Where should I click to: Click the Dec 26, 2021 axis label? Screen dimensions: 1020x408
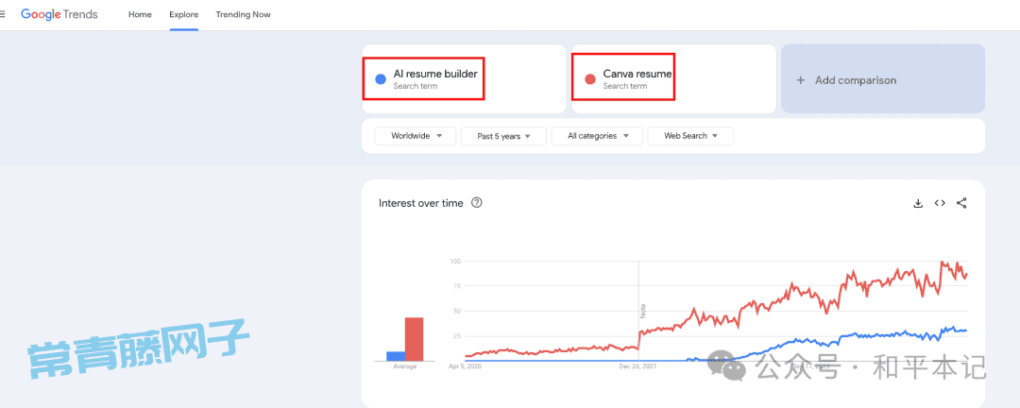point(637,367)
